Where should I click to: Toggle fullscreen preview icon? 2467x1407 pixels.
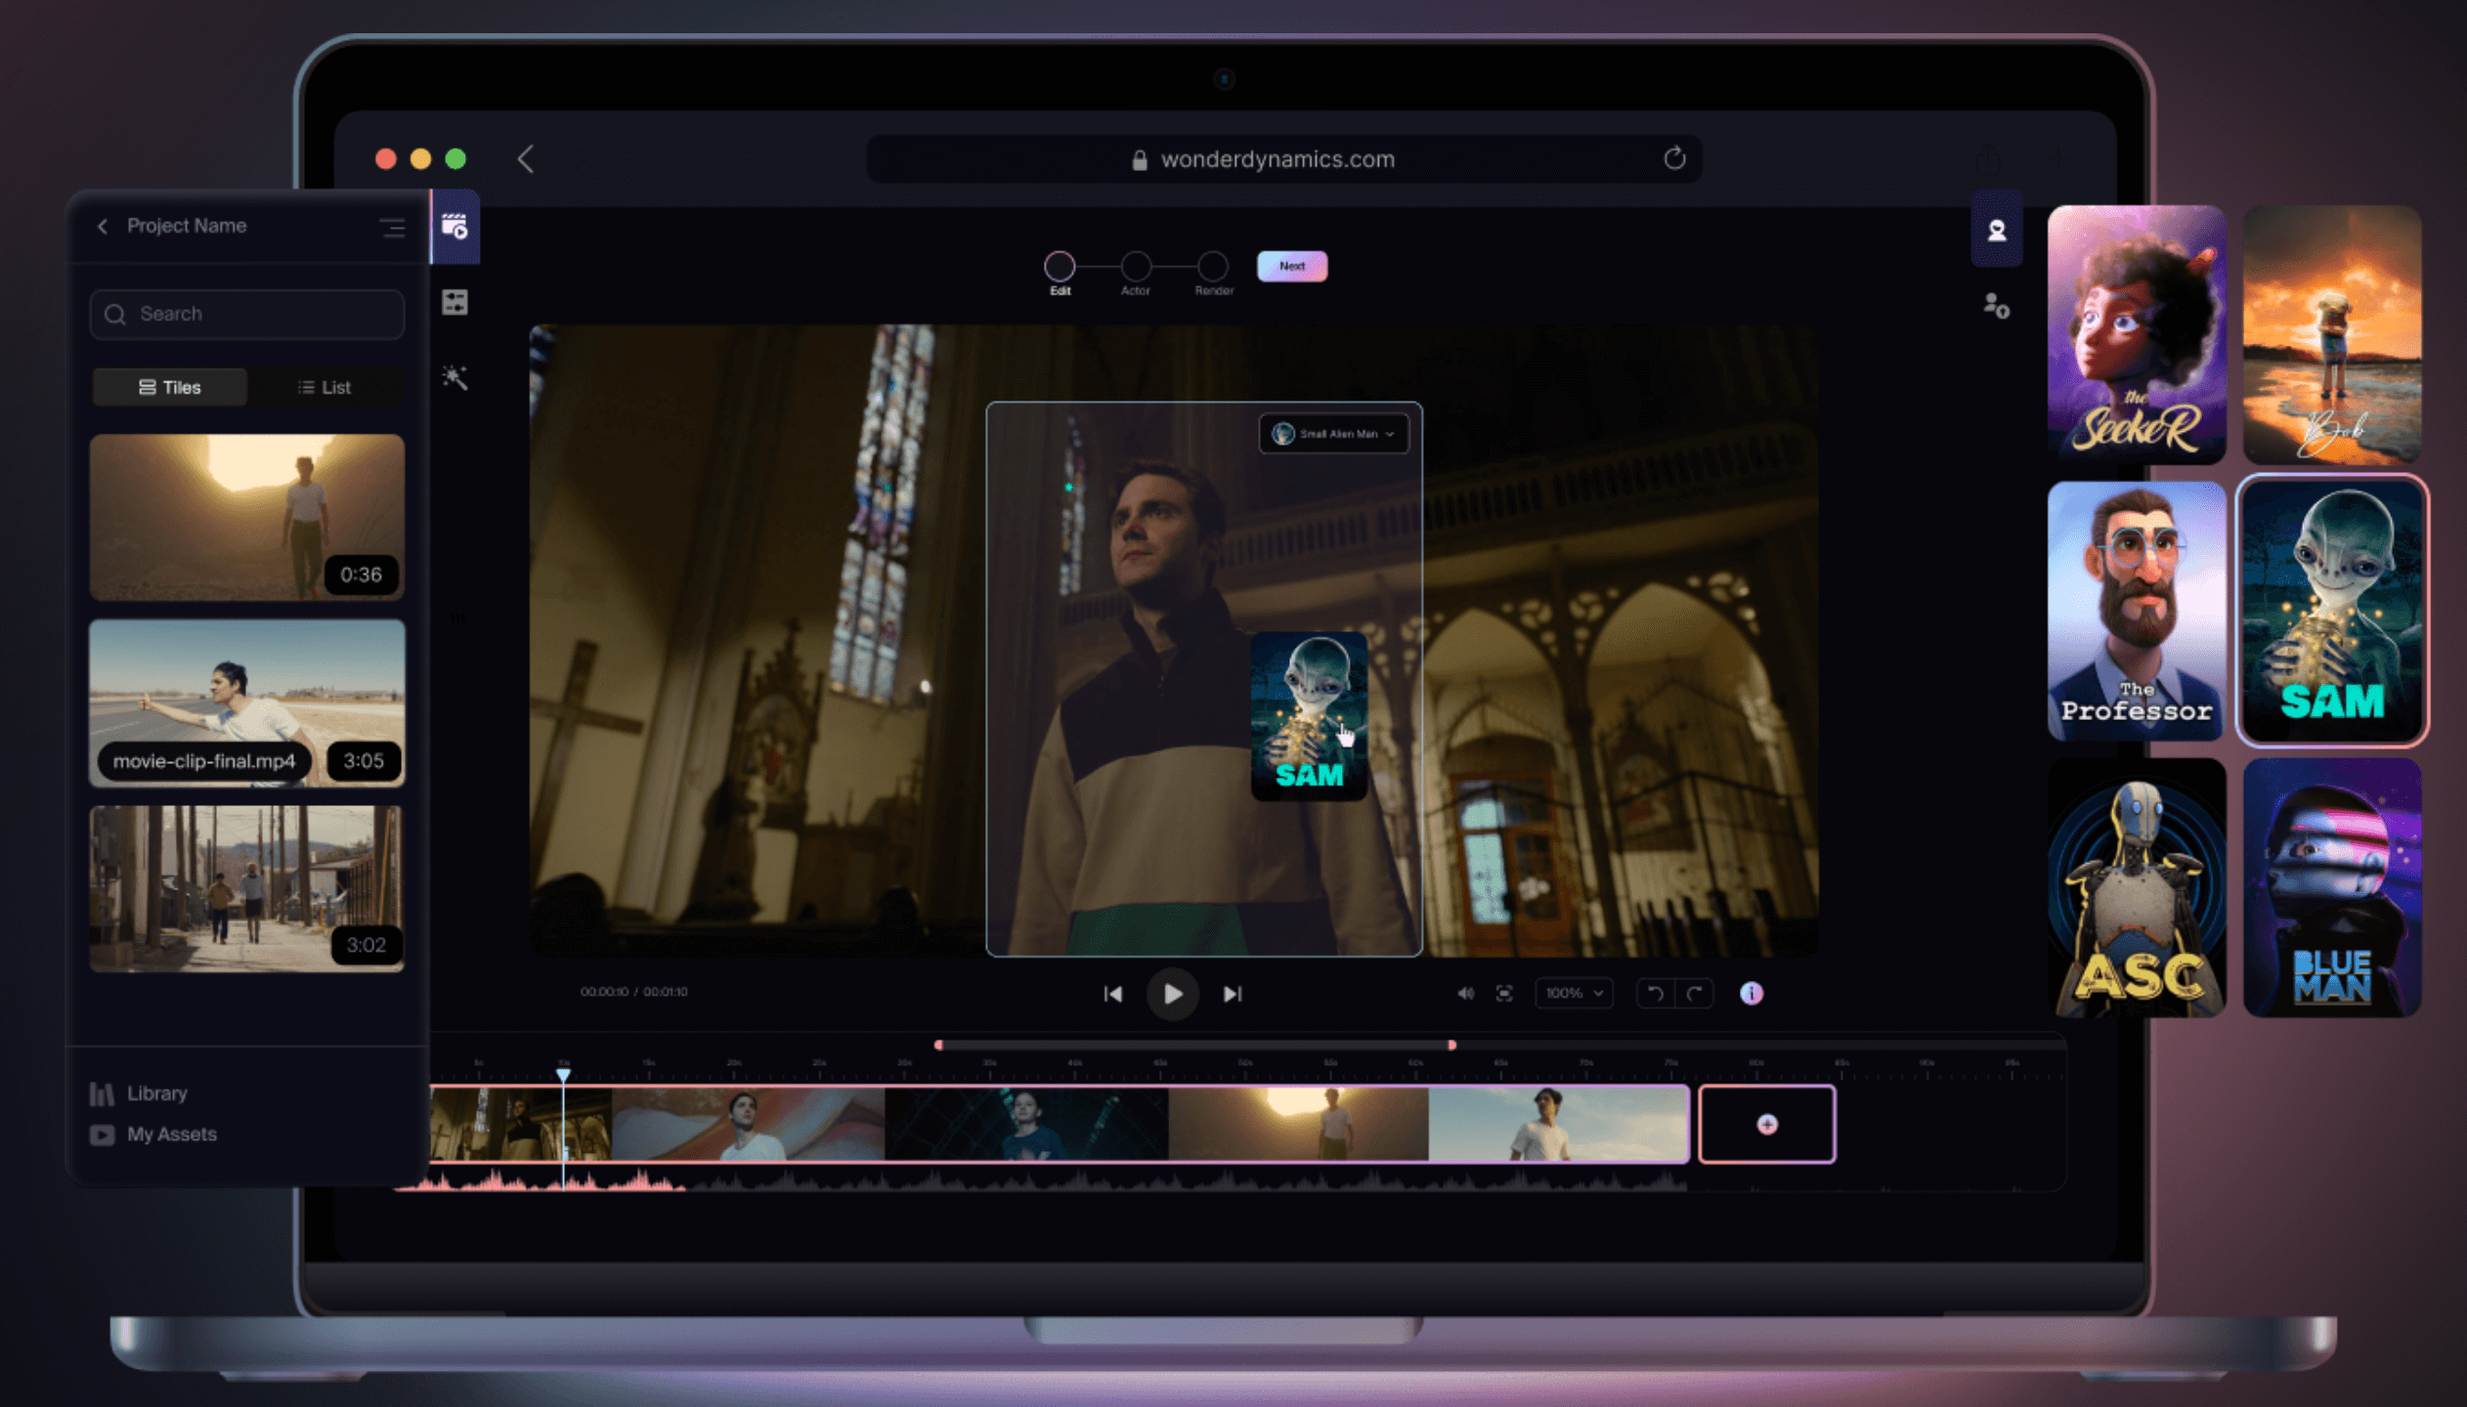tap(1504, 993)
